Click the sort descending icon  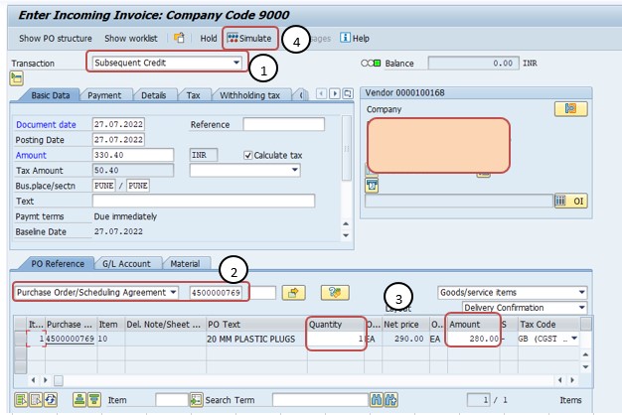[94, 399]
